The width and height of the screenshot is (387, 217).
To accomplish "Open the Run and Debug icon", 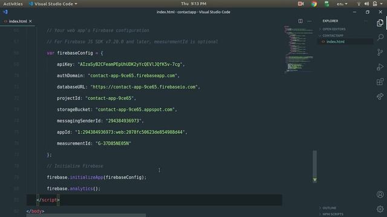I will pyautogui.click(x=380, y=67).
